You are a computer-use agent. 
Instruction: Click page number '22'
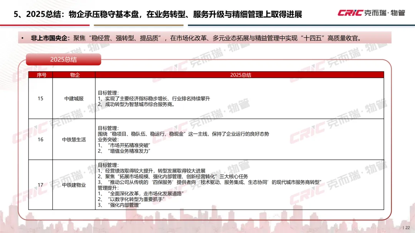(408, 228)
